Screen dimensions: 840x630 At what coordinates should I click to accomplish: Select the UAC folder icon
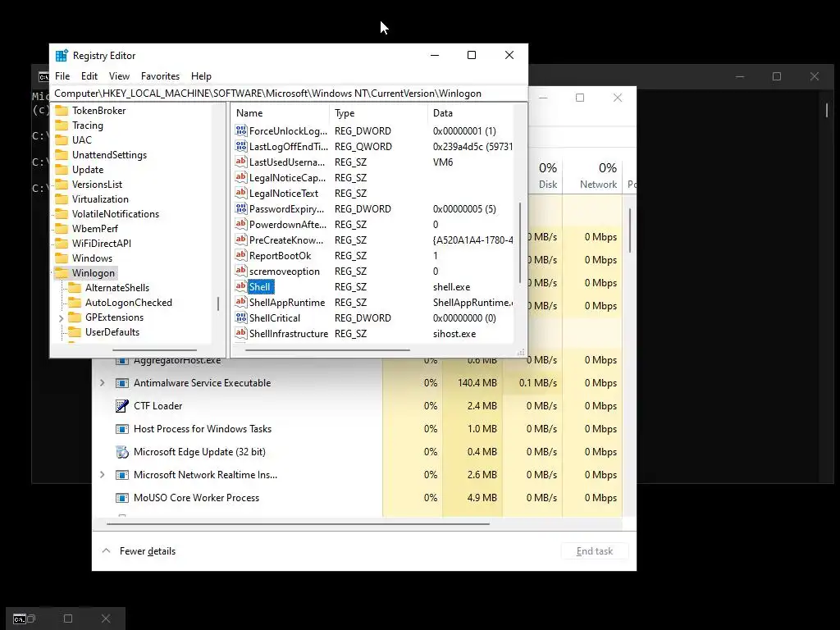click(x=62, y=139)
